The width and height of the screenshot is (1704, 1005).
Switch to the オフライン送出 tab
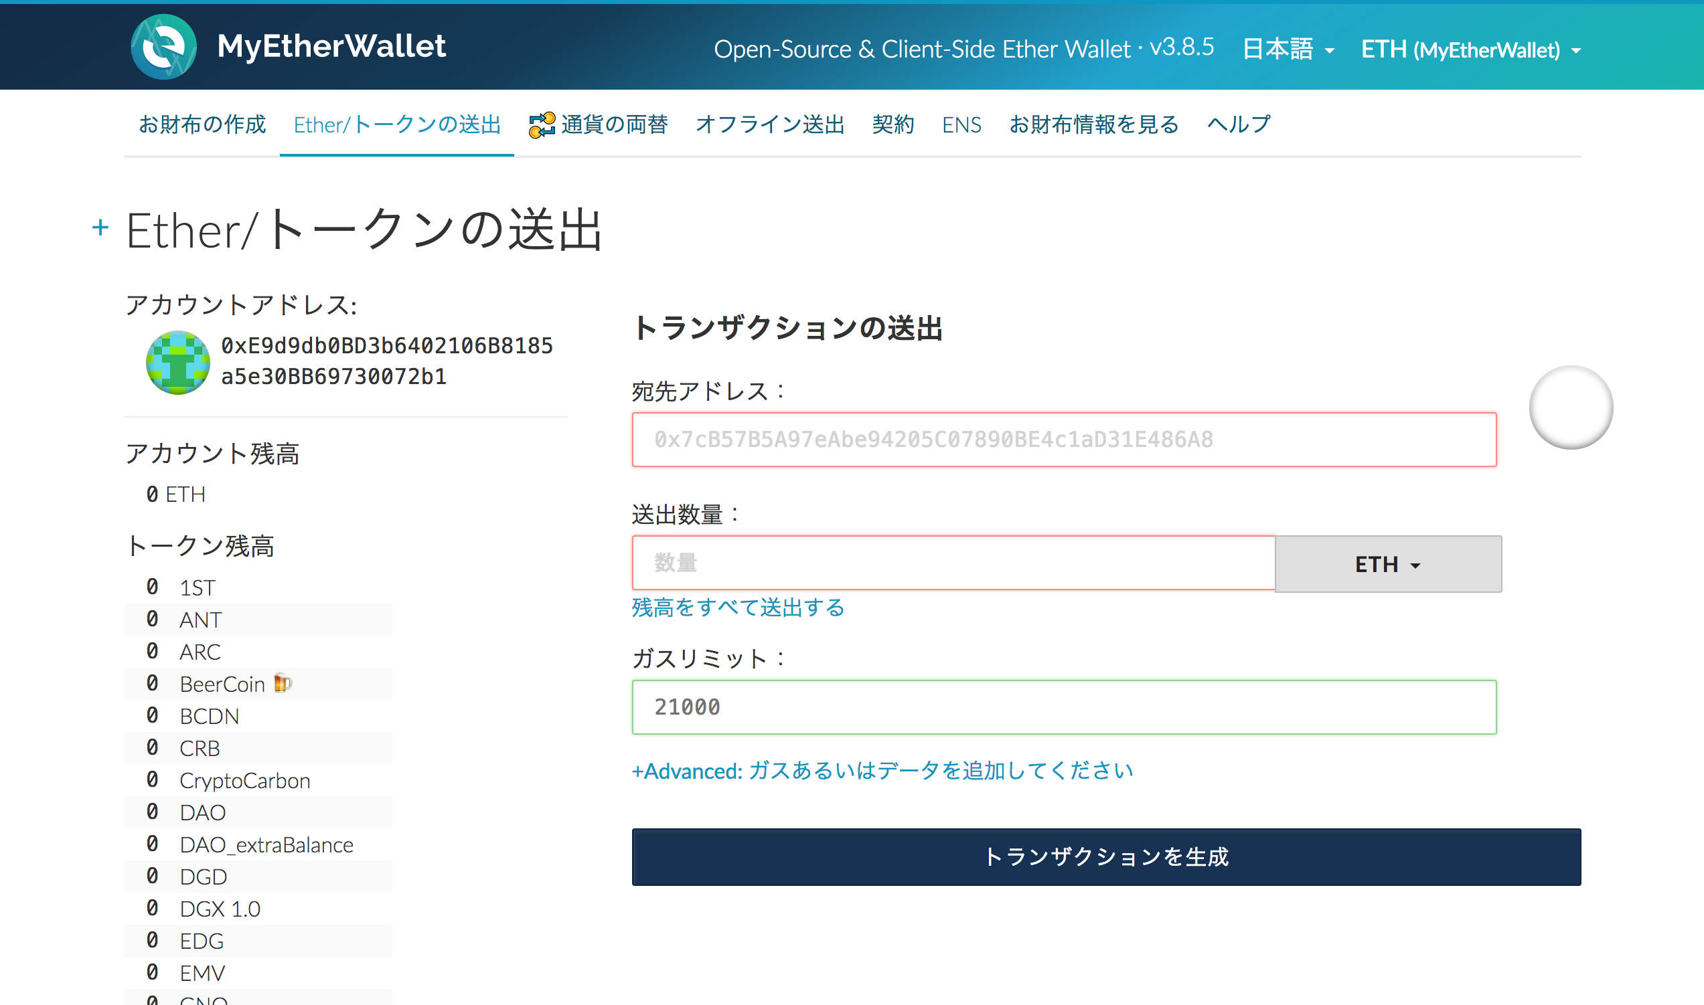770,124
